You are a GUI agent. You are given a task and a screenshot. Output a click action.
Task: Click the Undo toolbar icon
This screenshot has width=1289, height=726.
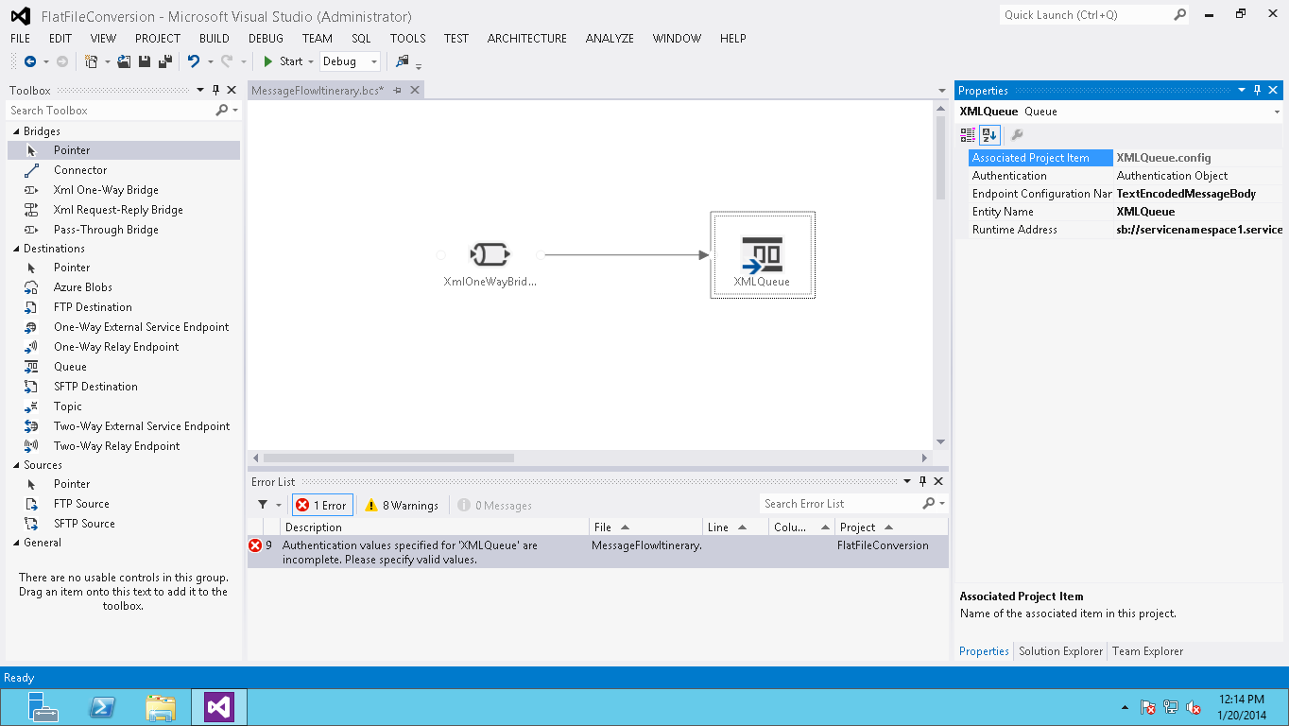point(194,61)
